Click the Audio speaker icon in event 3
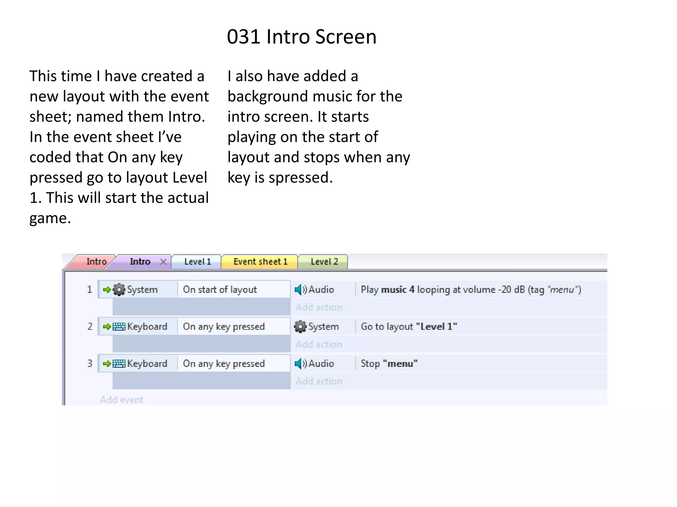 coord(301,364)
